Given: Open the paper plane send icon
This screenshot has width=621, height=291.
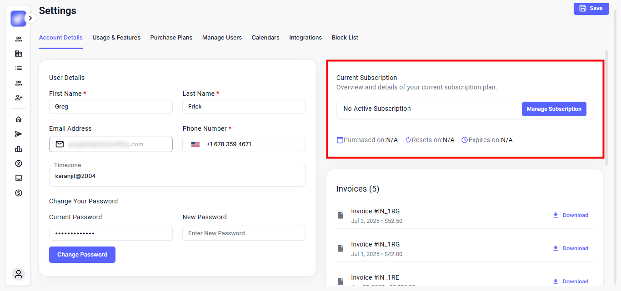Looking at the screenshot, I should click(19, 134).
